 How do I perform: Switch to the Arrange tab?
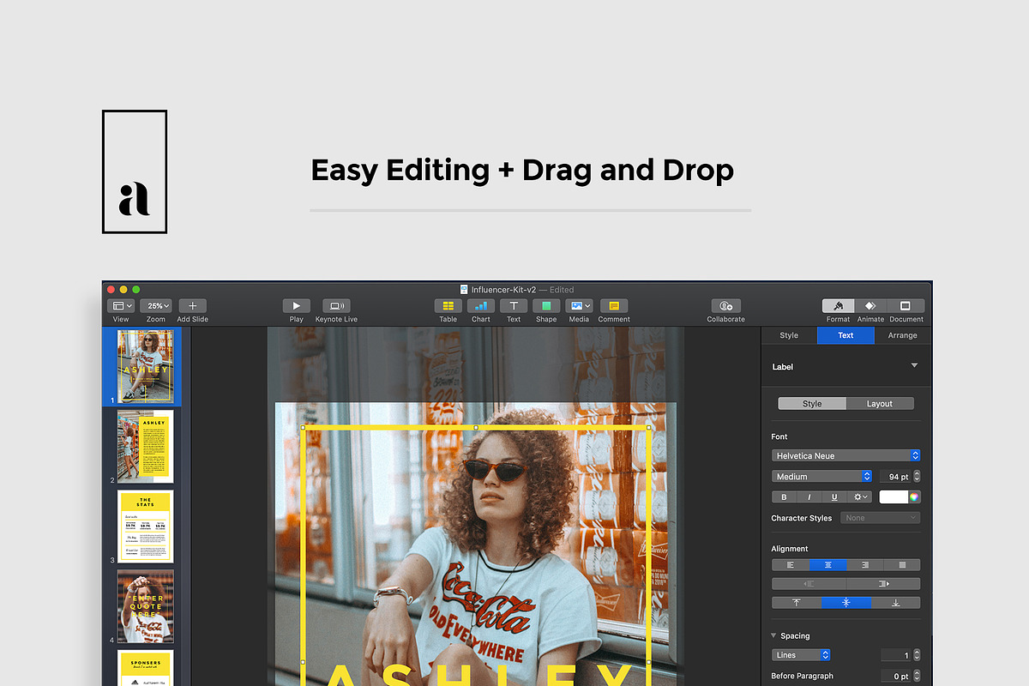pyautogui.click(x=902, y=335)
